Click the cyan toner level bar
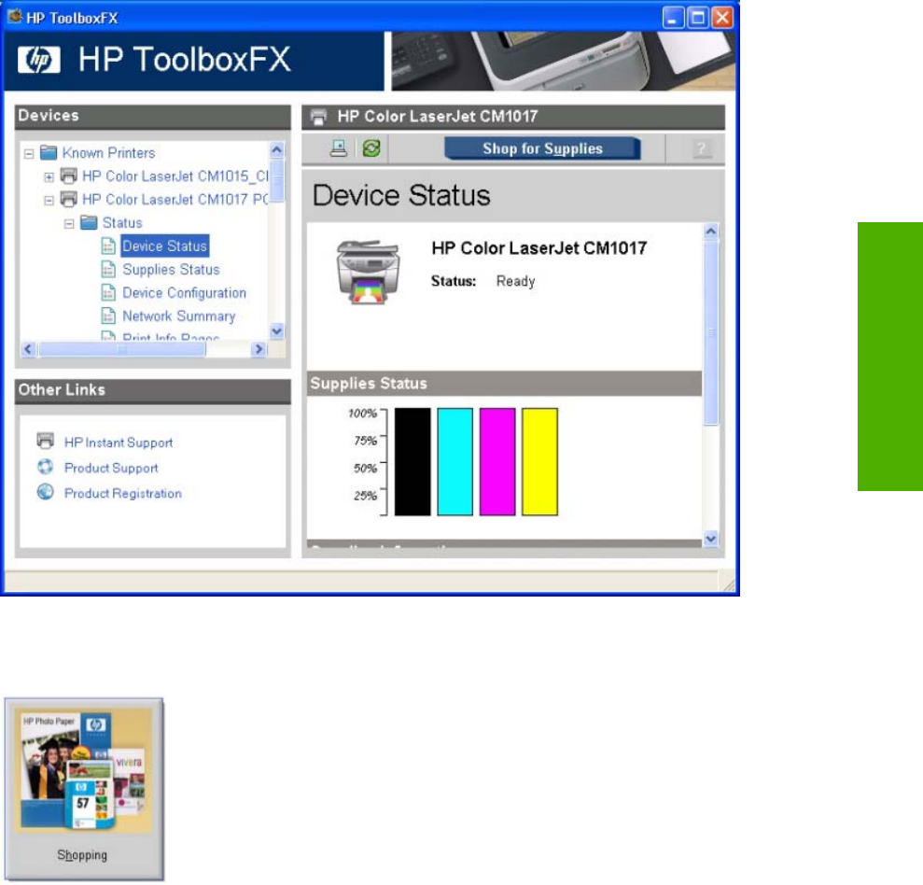 (455, 462)
